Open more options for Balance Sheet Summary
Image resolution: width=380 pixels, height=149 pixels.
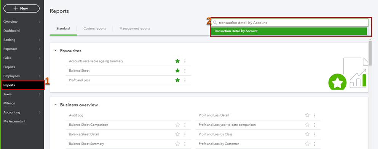coord(185,144)
